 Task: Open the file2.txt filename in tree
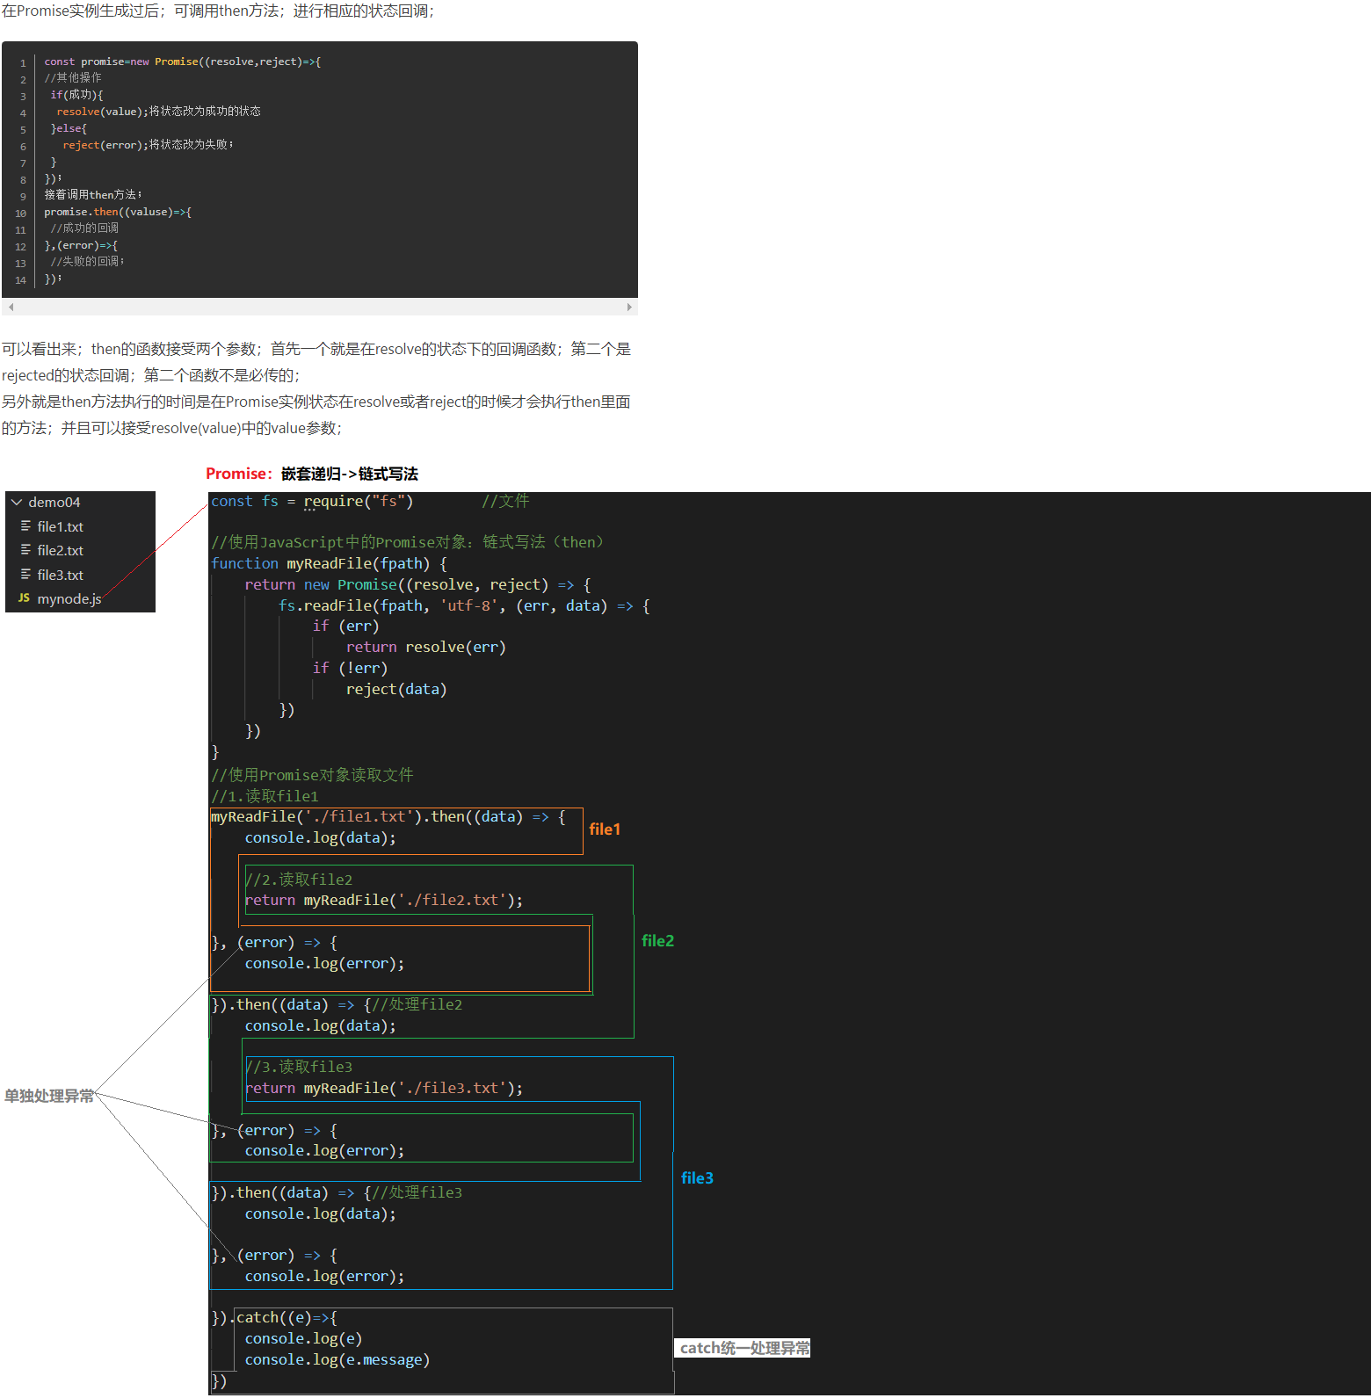[x=60, y=550]
